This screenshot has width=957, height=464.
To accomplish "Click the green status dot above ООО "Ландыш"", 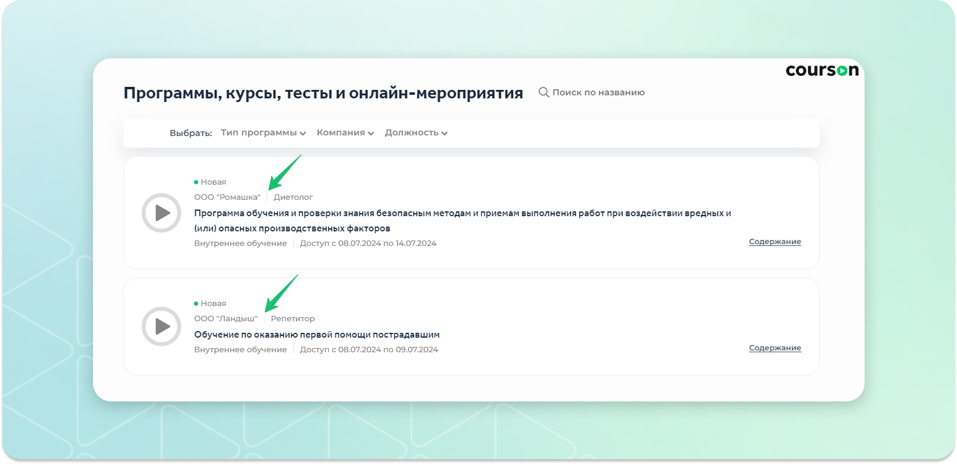I will 196,304.
